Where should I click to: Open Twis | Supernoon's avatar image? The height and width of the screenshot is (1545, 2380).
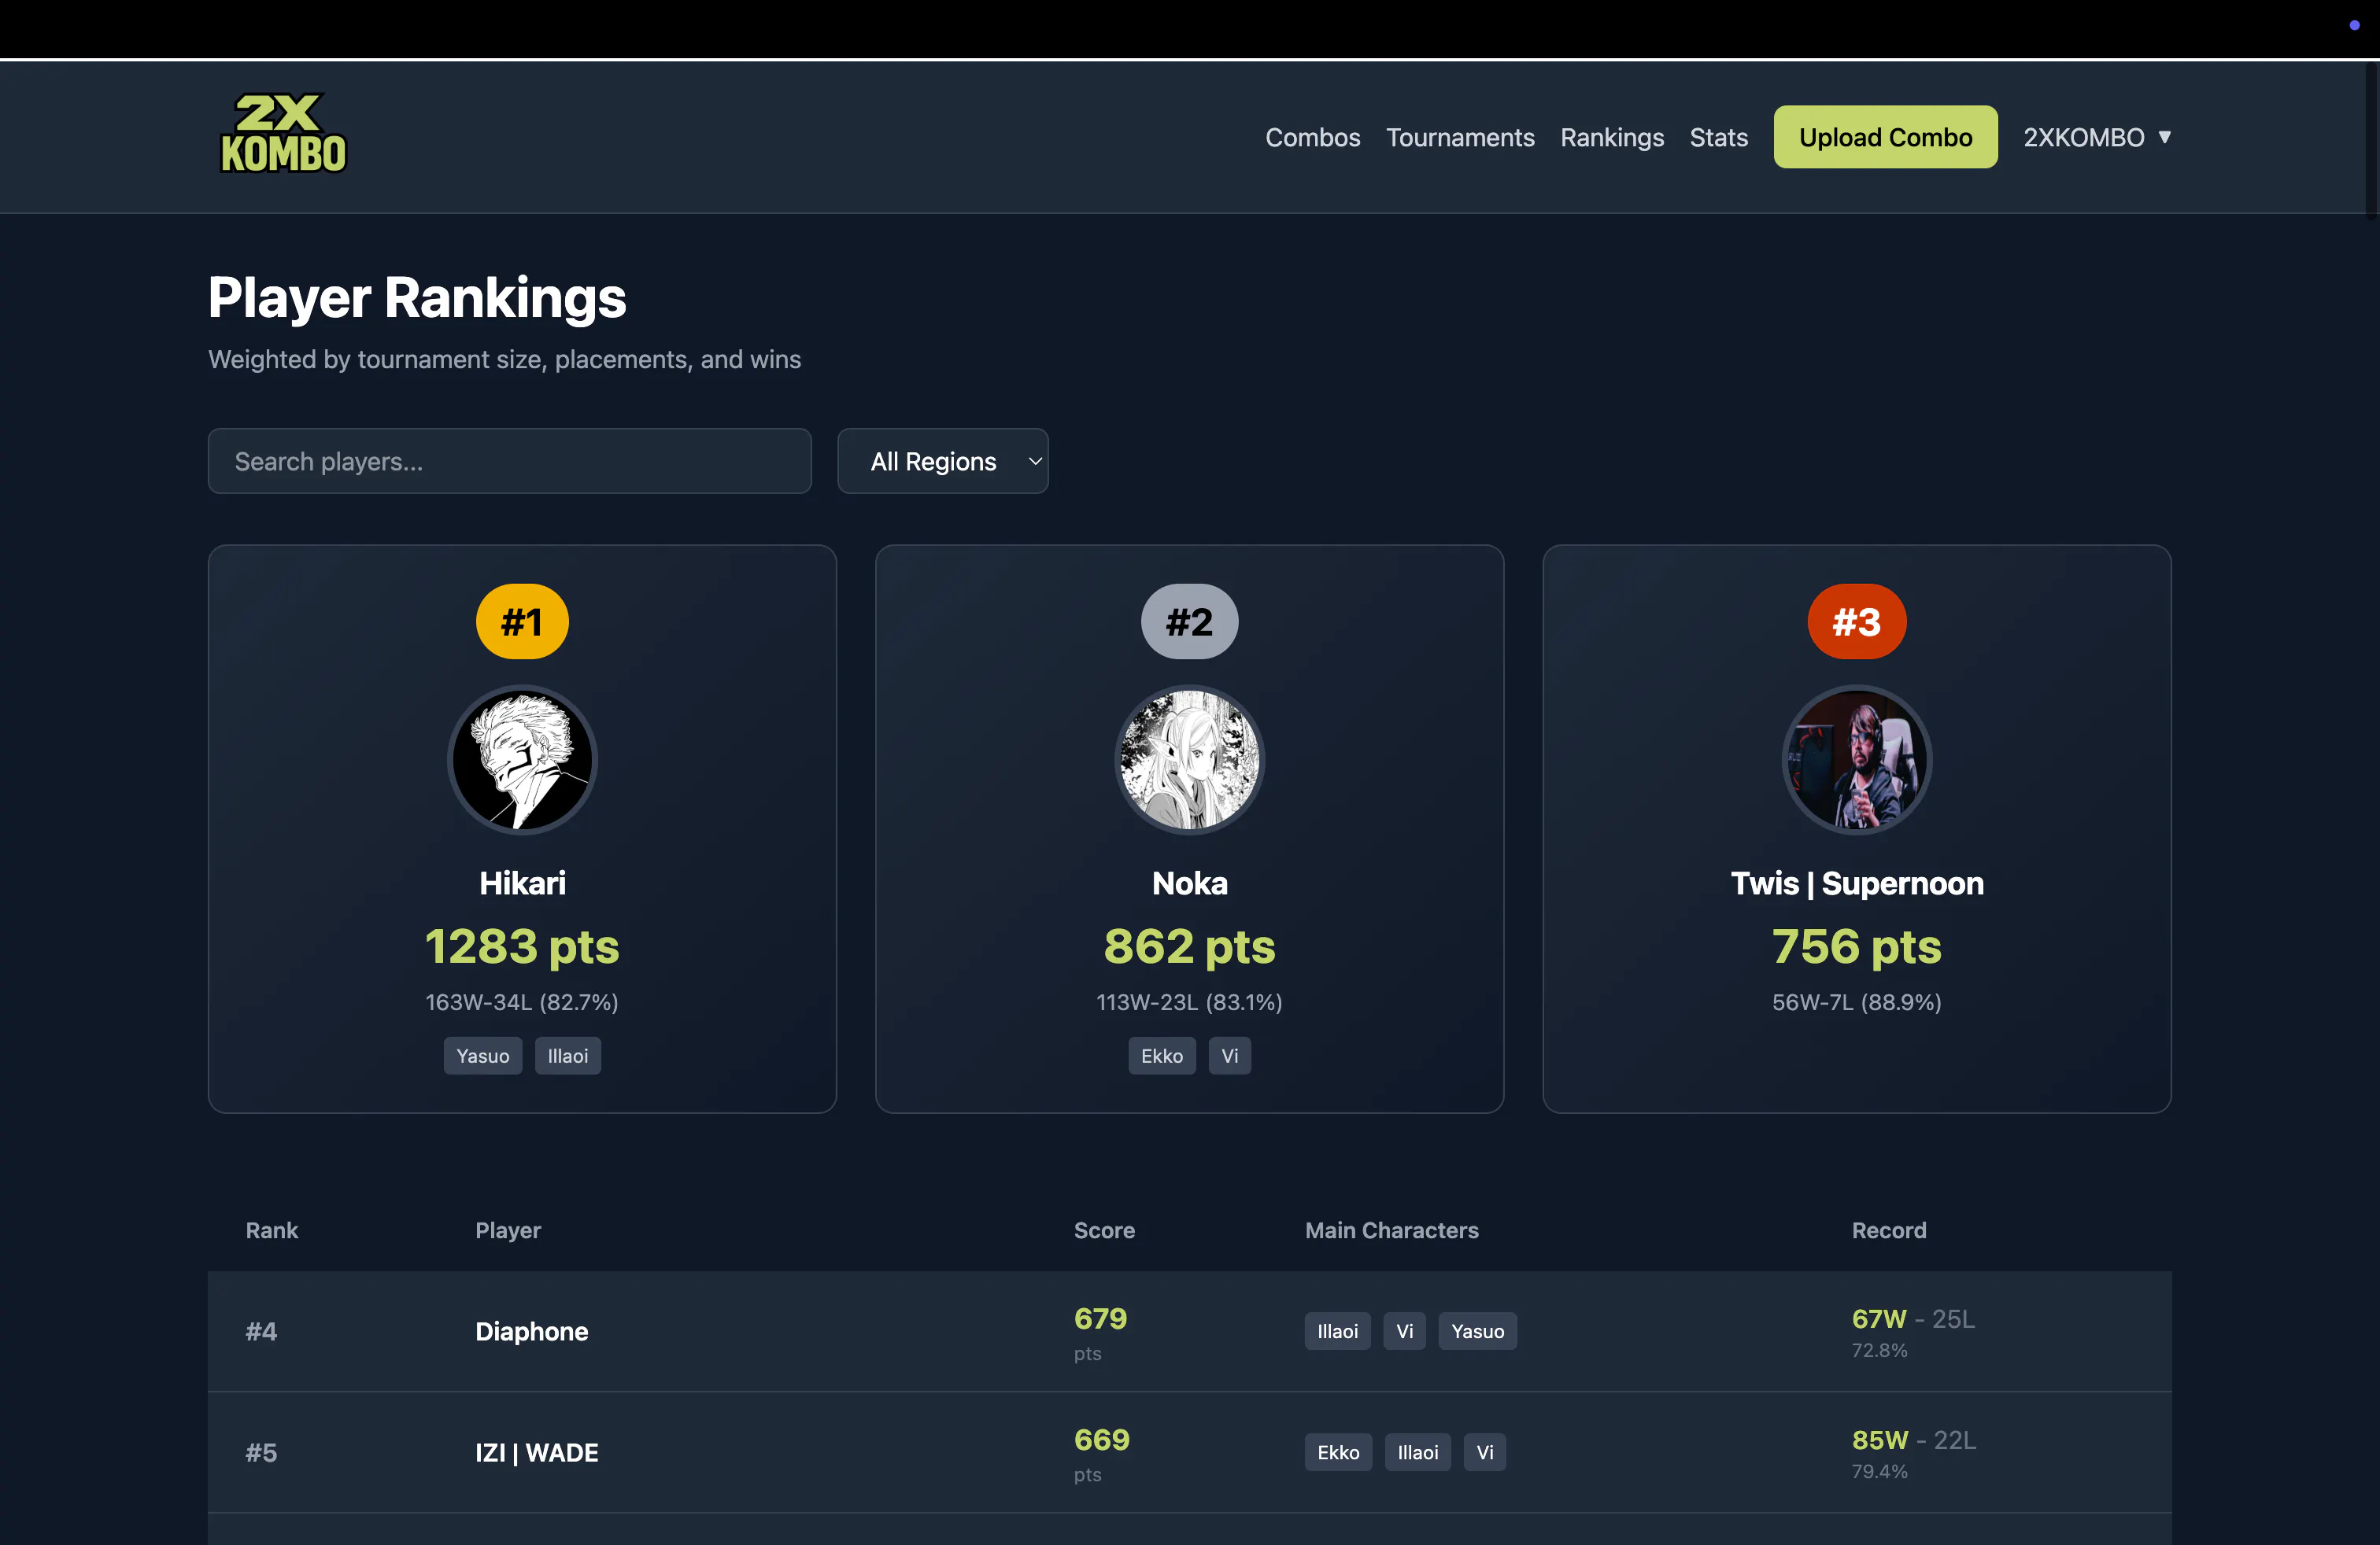coord(1856,759)
